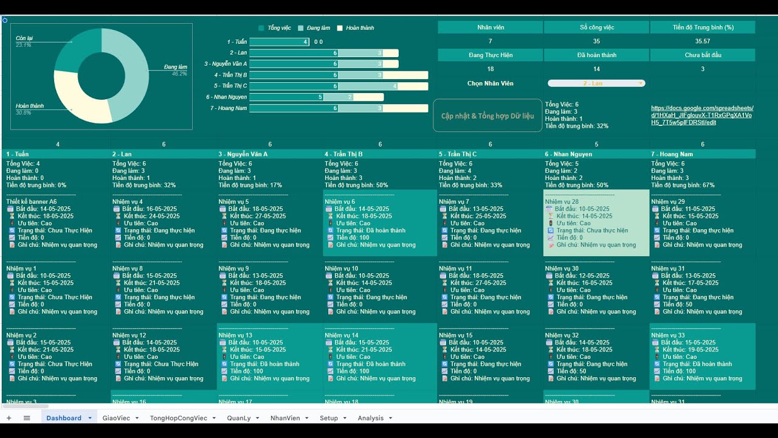Open the docs.google.com spreadsheets link

click(x=701, y=115)
